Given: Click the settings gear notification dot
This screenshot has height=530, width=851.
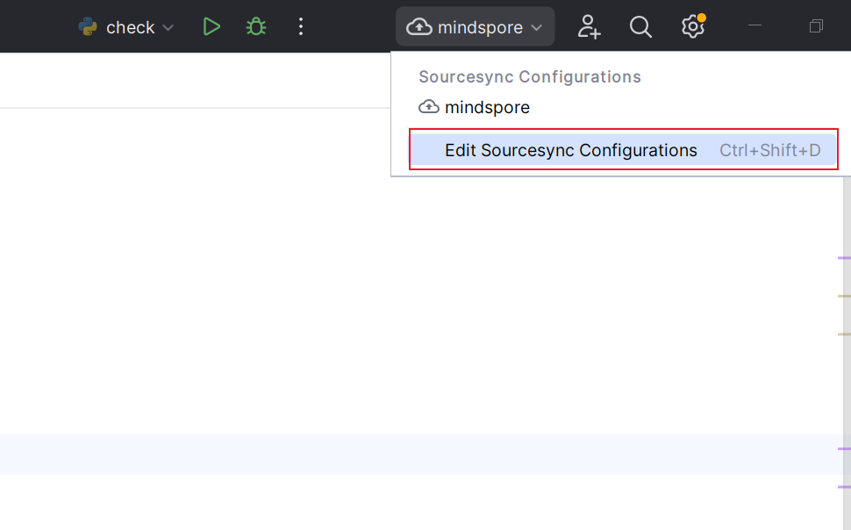Looking at the screenshot, I should click(702, 16).
